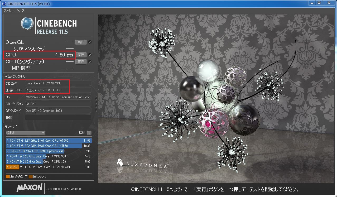The height and width of the screenshot is (197, 337).
Task: Open the ヘルプ menu
Action: pos(20,10)
